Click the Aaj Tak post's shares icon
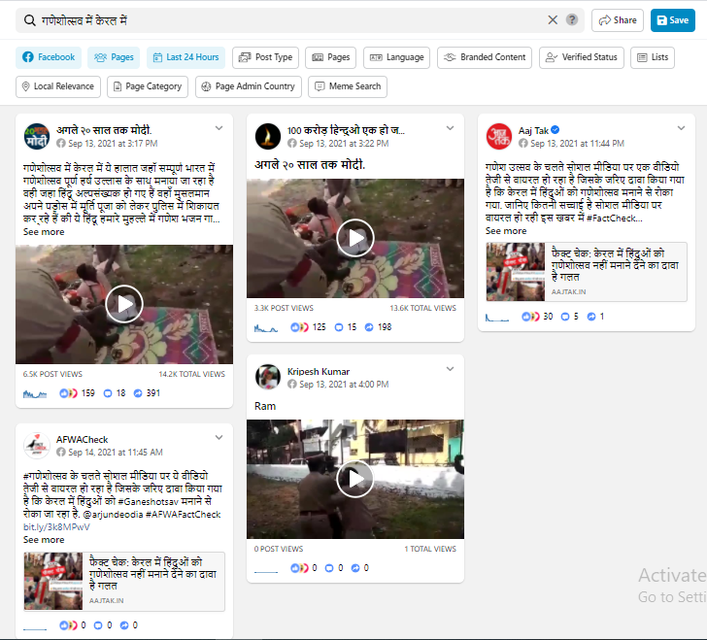This screenshot has height=640, width=707. (591, 317)
